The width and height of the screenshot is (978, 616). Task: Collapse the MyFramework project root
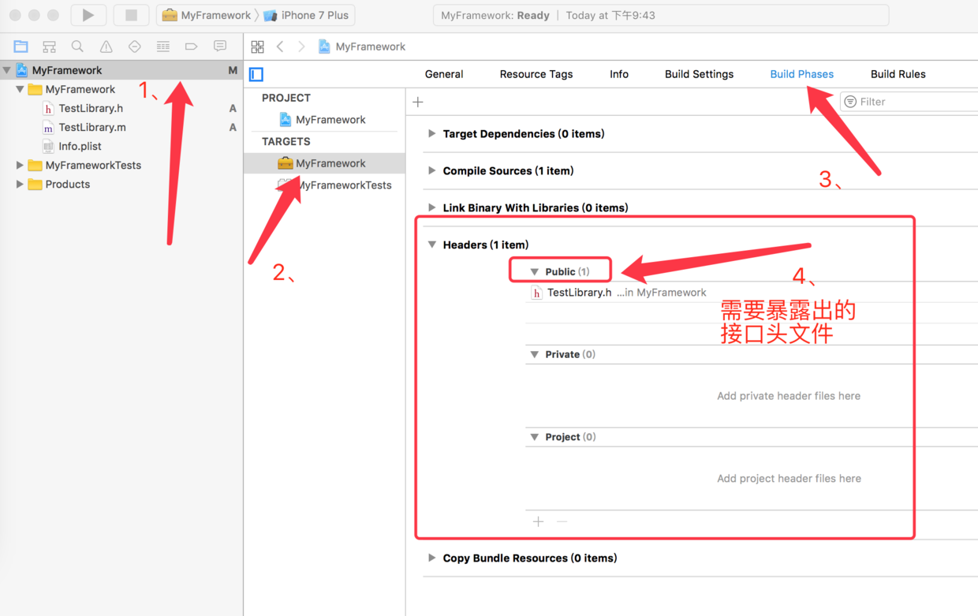7,70
